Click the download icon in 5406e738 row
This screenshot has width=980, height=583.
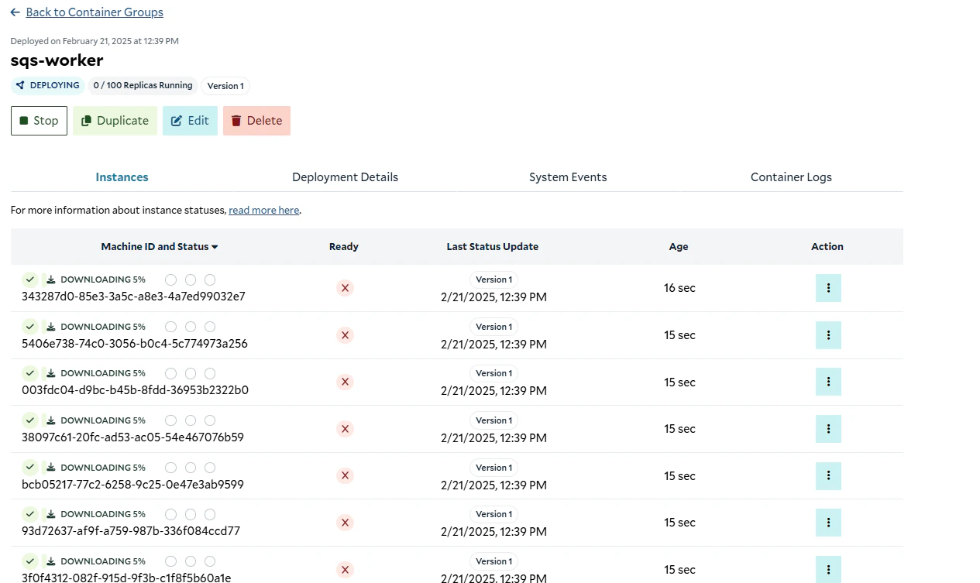pos(50,327)
